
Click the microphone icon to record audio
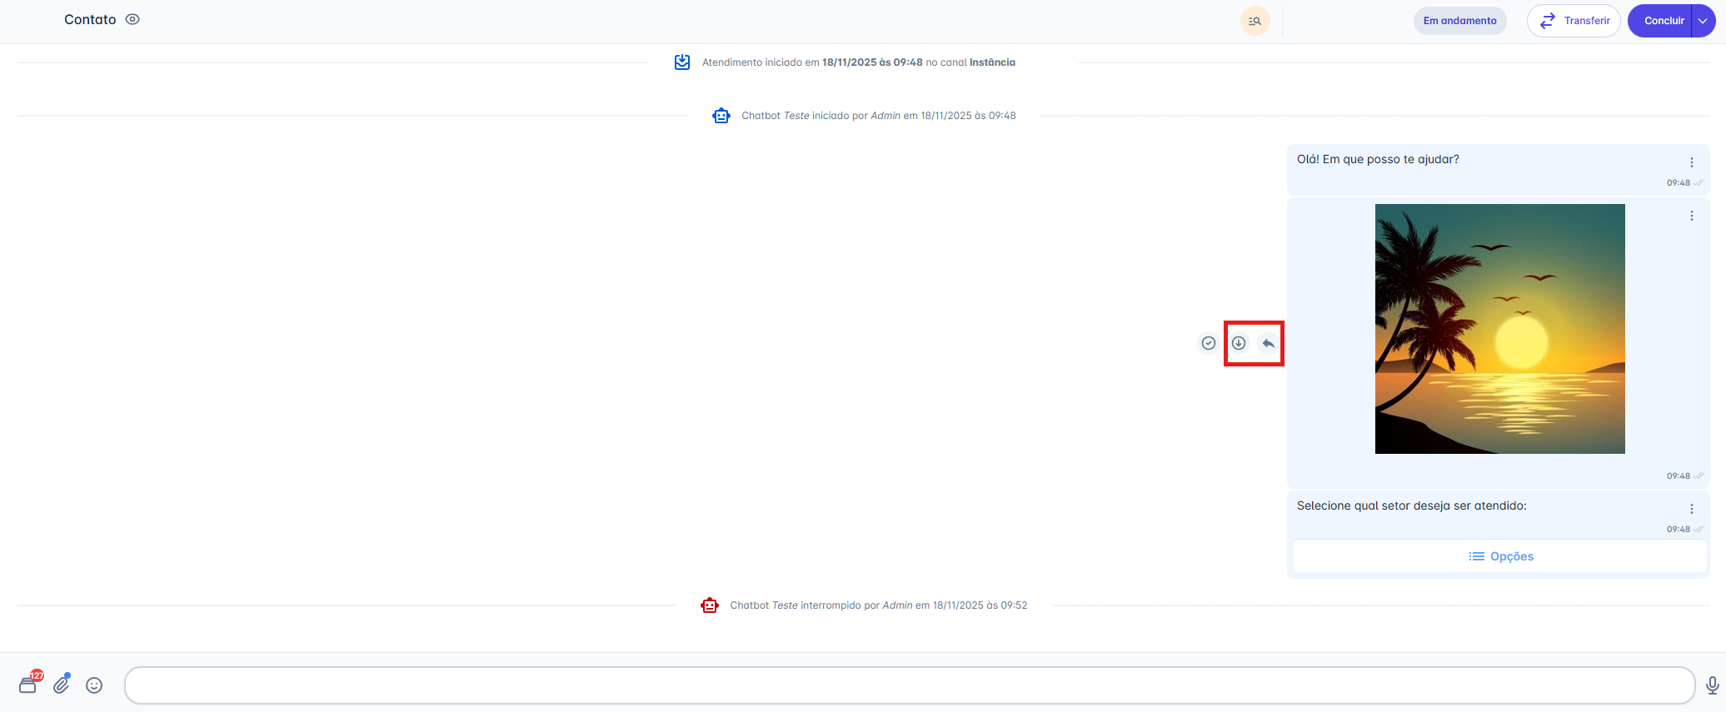point(1712,685)
